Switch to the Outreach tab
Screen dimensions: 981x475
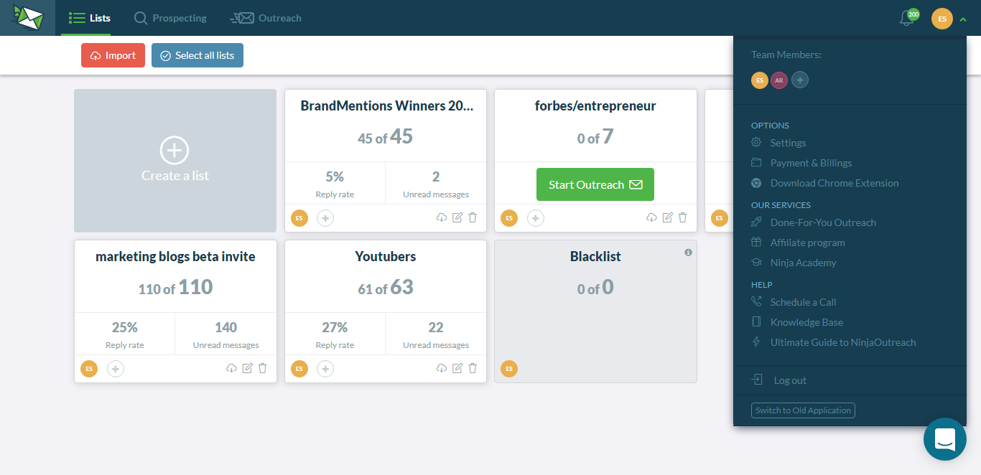[266, 18]
